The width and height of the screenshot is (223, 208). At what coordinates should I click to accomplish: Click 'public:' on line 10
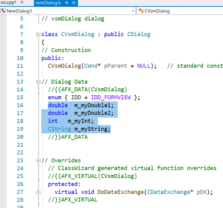tap(53, 58)
